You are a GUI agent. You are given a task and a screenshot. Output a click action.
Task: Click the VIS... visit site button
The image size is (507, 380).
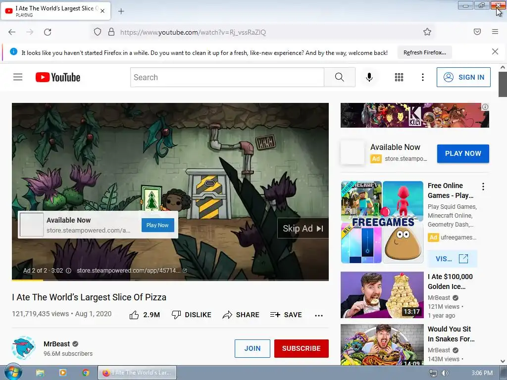(x=452, y=258)
